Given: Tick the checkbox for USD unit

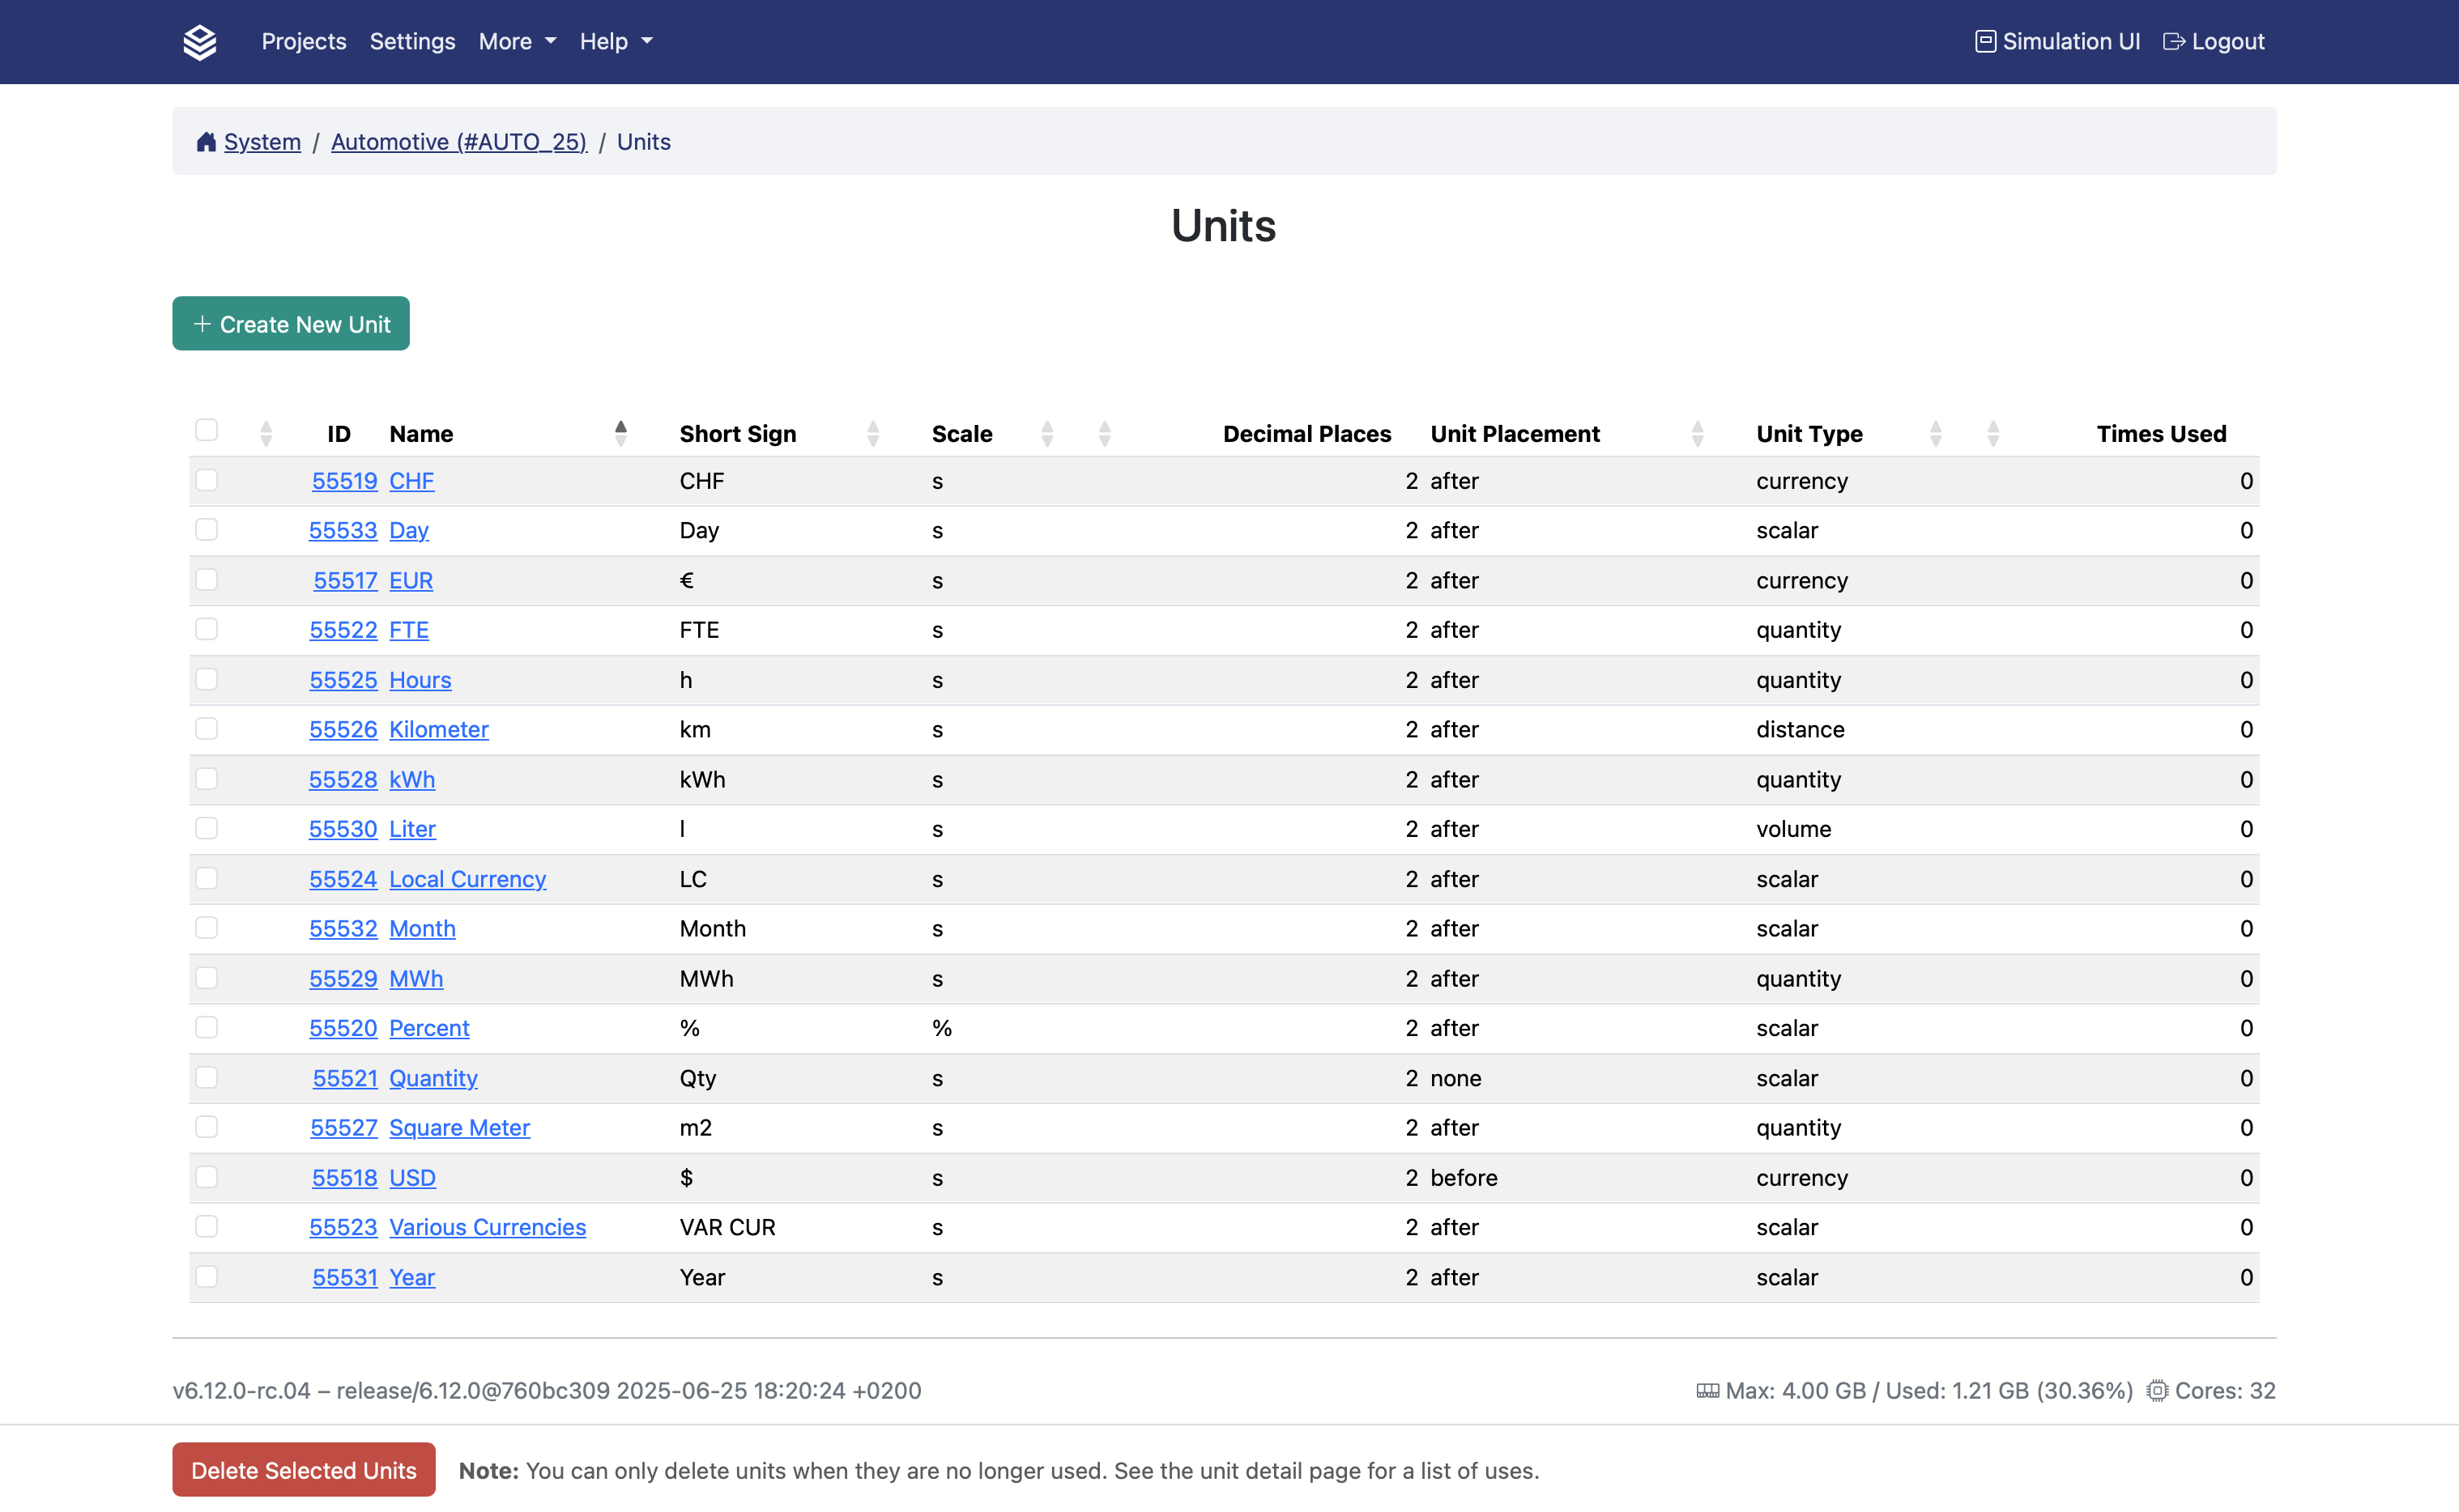Looking at the screenshot, I should coord(207,1177).
